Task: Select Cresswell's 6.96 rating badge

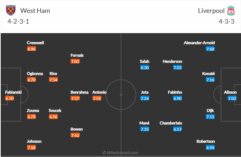Action: (31, 49)
